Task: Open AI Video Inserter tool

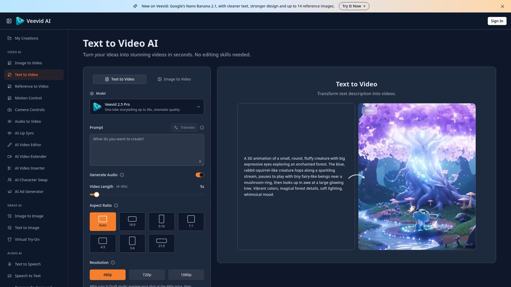Action: [x=34, y=168]
